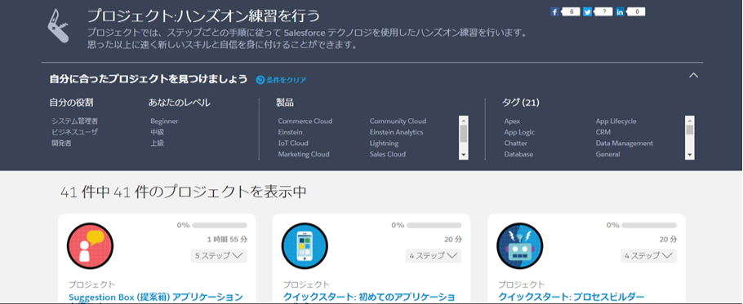The width and height of the screenshot is (743, 304).
Task: Select the Chatter tag filter
Action: [x=516, y=143]
